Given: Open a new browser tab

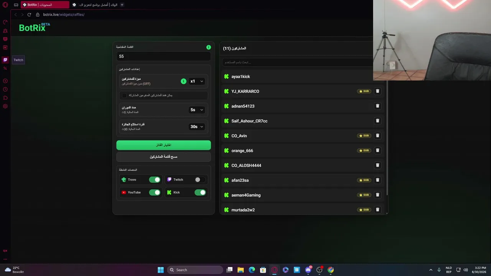Looking at the screenshot, I should pyautogui.click(x=122, y=5).
